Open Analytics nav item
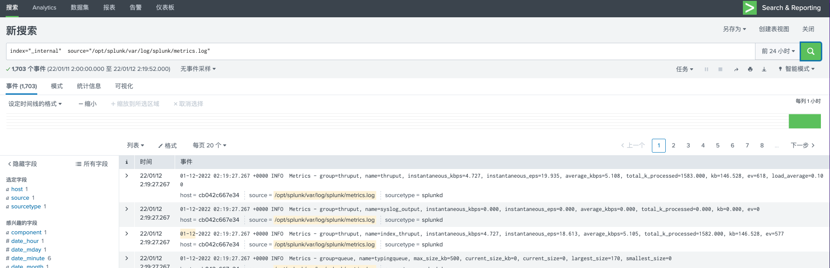Image resolution: width=830 pixels, height=268 pixels. tap(44, 8)
